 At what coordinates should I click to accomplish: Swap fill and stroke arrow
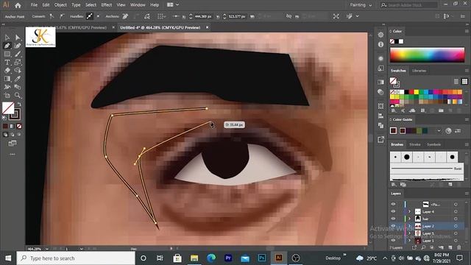point(19,105)
